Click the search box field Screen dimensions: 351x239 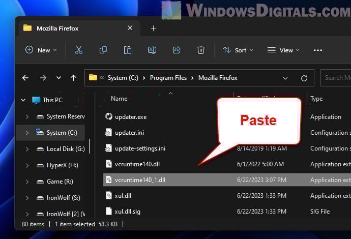(x=336, y=78)
